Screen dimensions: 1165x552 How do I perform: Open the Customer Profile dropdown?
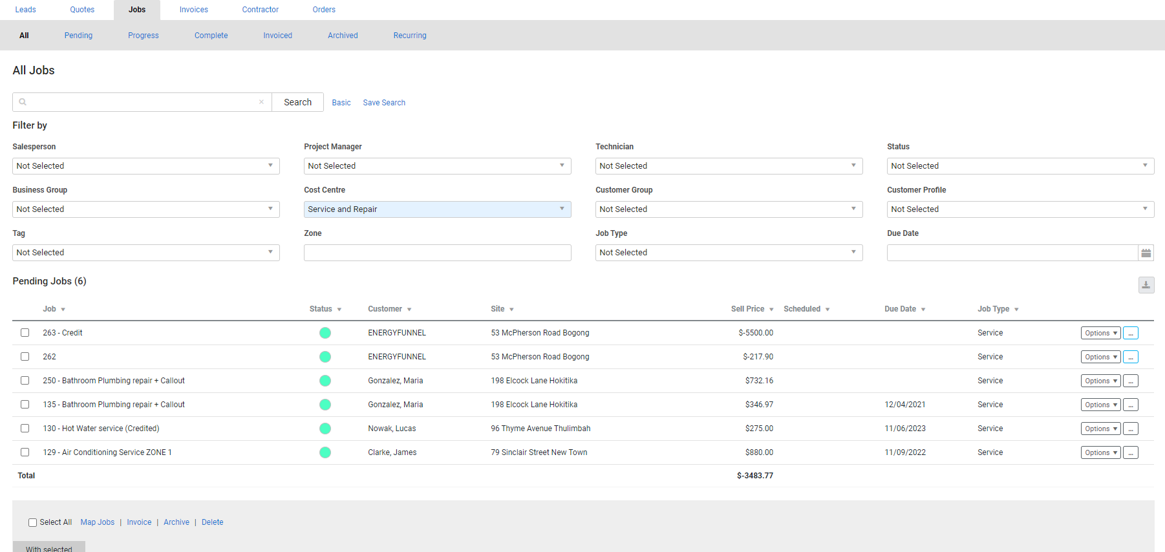click(1021, 209)
